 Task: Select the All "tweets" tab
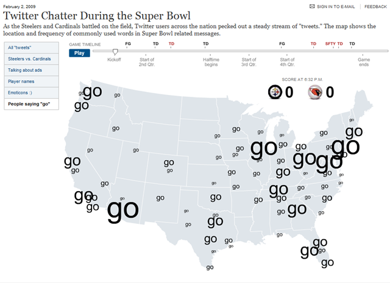pos(31,47)
